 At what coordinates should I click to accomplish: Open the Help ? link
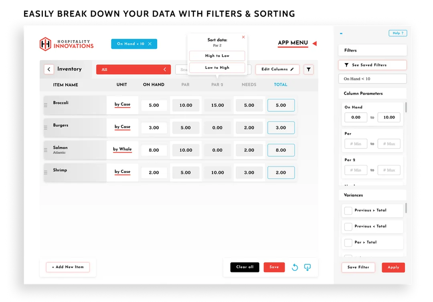(398, 33)
